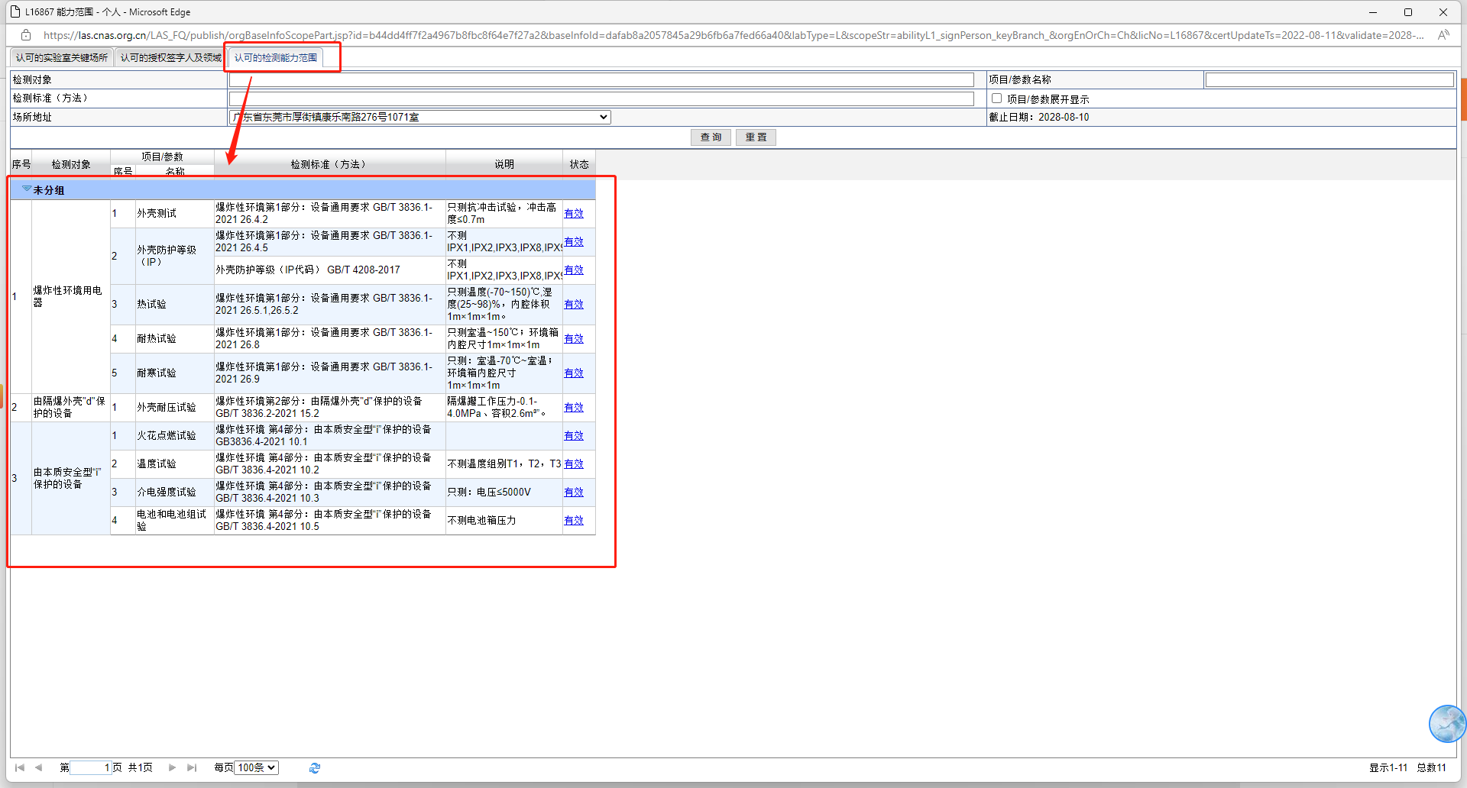Viewport: 1467px width, 788px height.
Task: Refresh the table with the reload icon
Action: tap(315, 768)
